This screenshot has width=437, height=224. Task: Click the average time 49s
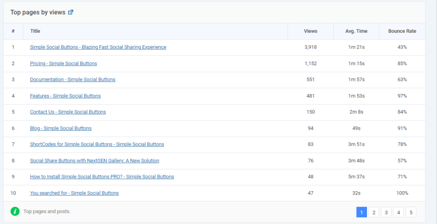point(356,128)
